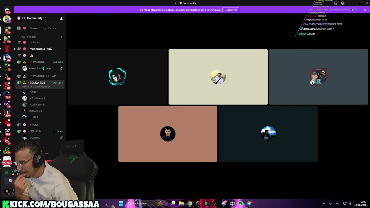Open the taskbar volume control
Image resolution: width=370 pixels, height=208 pixels.
click(x=350, y=203)
